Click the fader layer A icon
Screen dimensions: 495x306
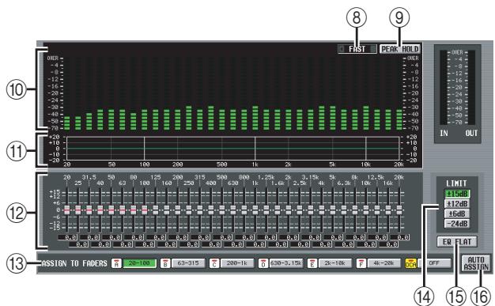116,263
